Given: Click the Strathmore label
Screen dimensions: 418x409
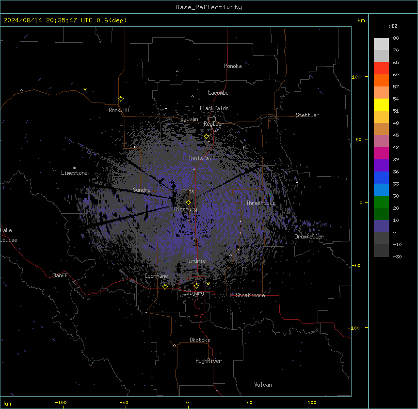Looking at the screenshot, I should pyautogui.click(x=250, y=295).
